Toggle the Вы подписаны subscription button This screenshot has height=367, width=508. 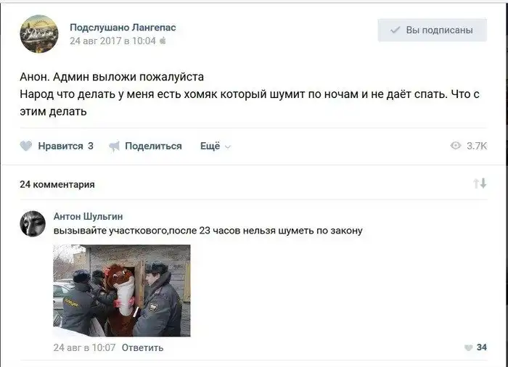[x=433, y=30]
